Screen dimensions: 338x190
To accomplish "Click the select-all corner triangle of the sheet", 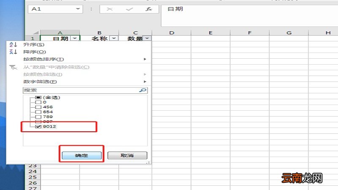I will pos(36,33).
